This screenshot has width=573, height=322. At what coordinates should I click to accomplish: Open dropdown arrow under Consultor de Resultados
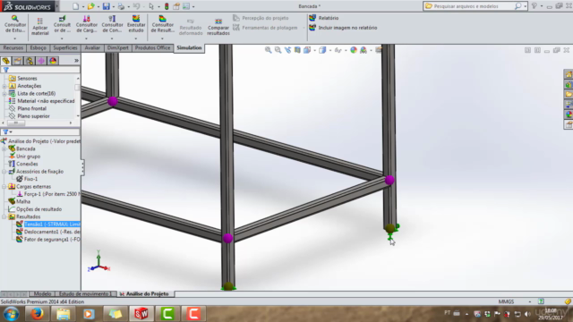[x=162, y=38]
